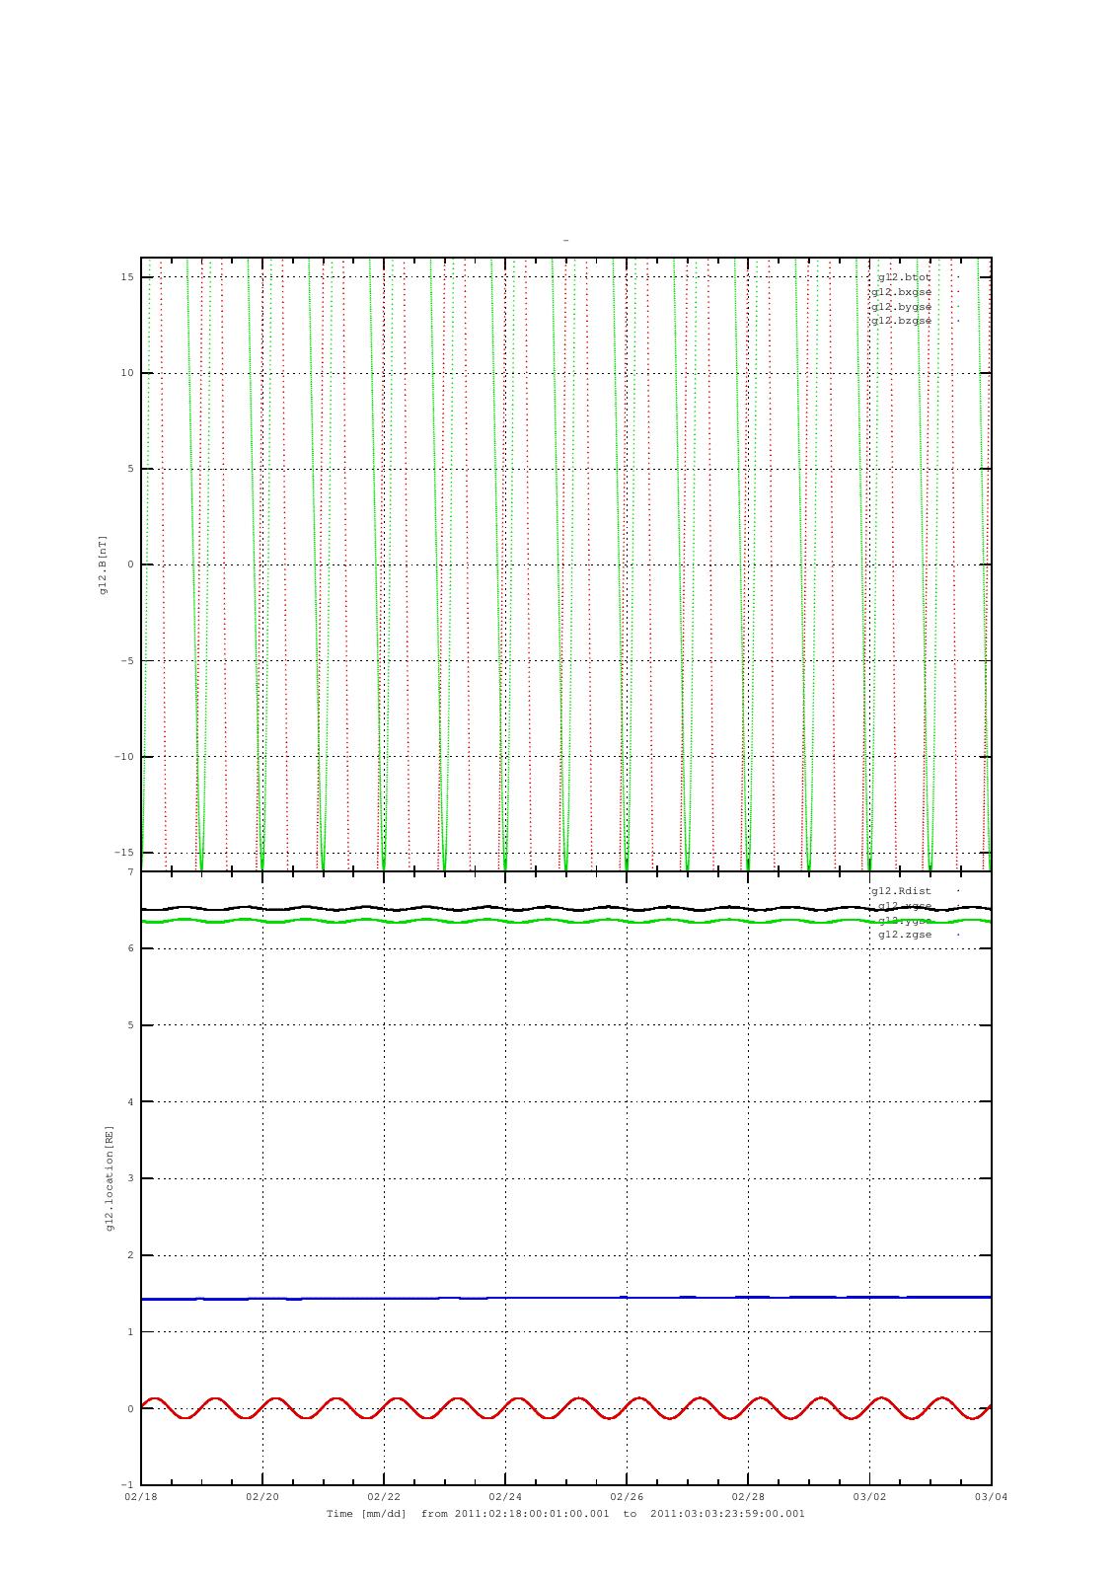Click the g12.bygse legend entry
The width and height of the screenshot is (1116, 1579).
coord(901,307)
